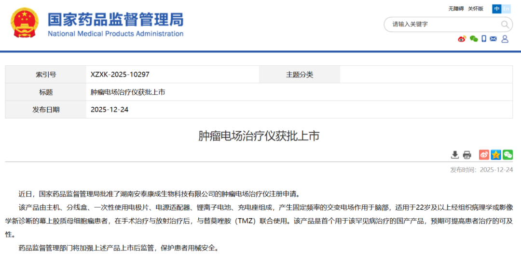Switch language to En English
Screen dimensions: 521x263
506,9
